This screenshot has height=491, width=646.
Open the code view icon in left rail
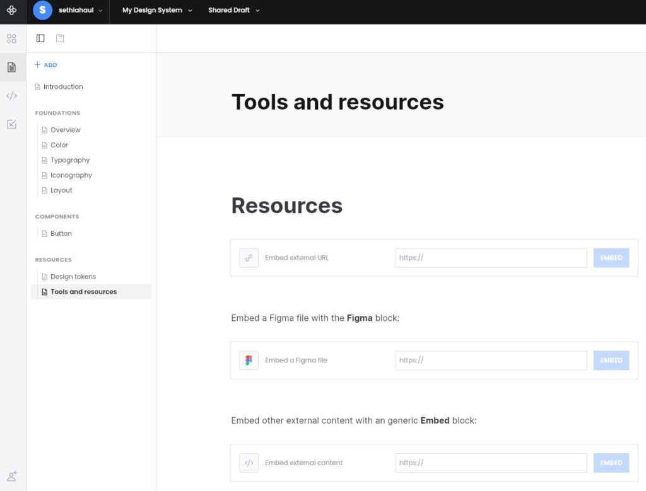pyautogui.click(x=11, y=96)
